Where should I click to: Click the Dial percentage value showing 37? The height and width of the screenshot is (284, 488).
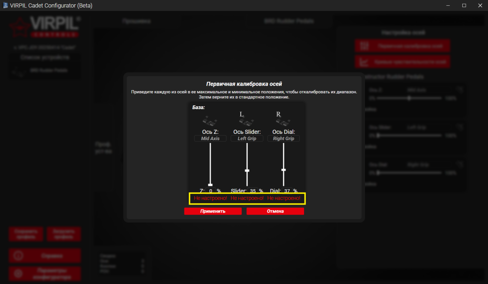(x=287, y=191)
